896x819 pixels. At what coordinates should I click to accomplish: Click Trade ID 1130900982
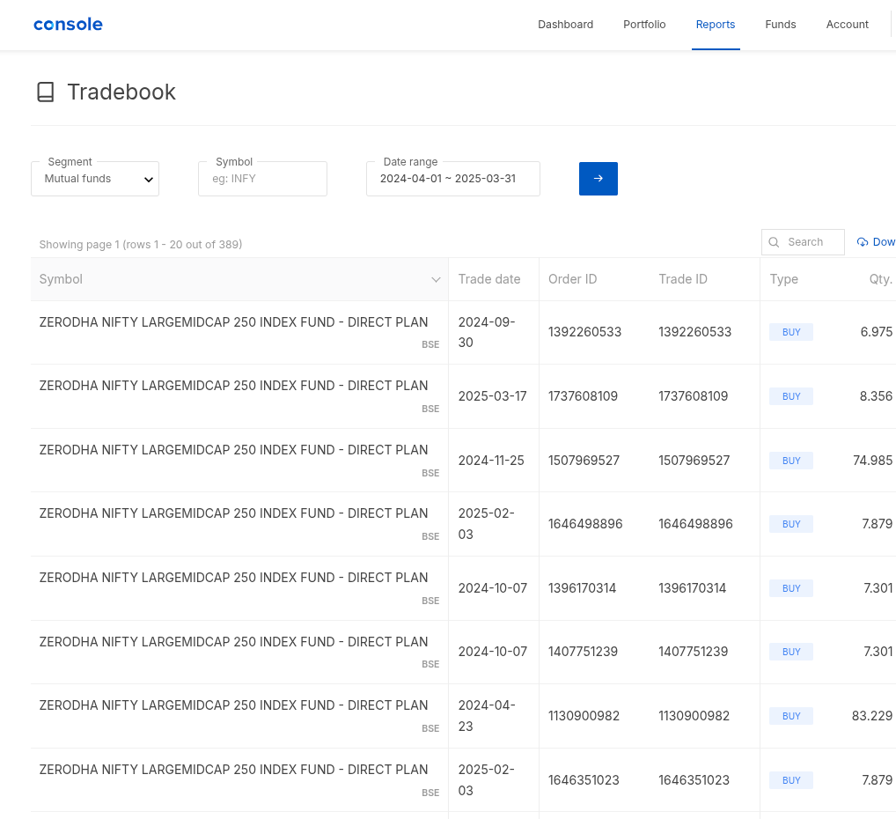694,715
